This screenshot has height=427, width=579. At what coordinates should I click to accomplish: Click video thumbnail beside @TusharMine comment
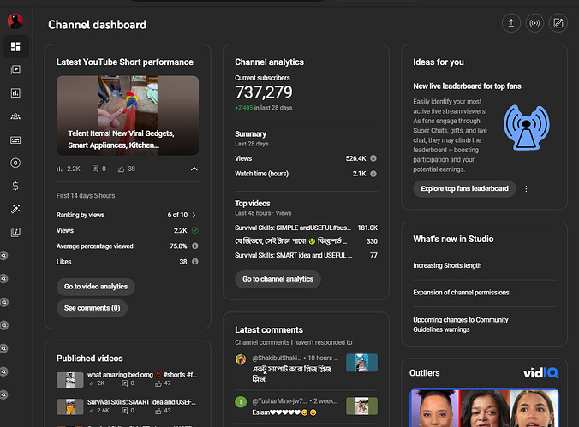pos(361,406)
